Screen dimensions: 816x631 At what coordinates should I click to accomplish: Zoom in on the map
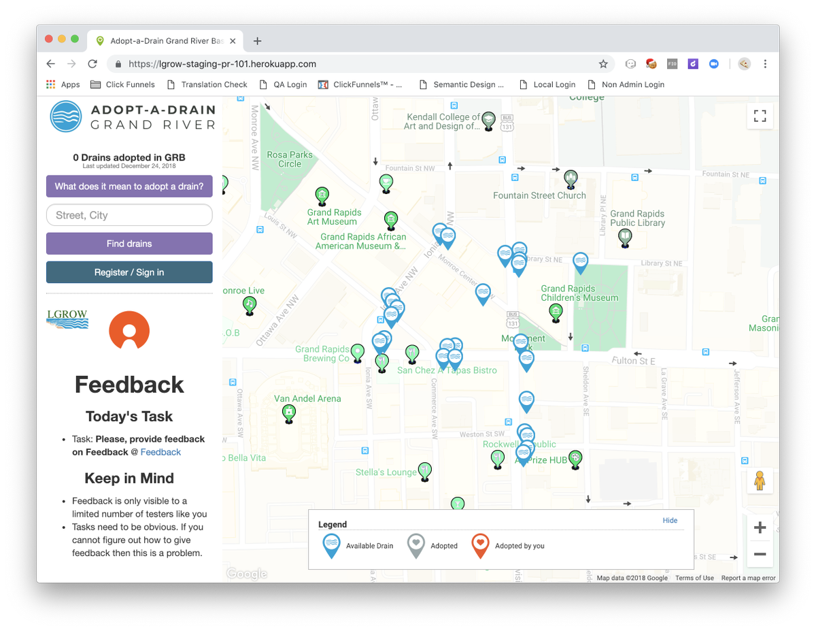point(760,528)
